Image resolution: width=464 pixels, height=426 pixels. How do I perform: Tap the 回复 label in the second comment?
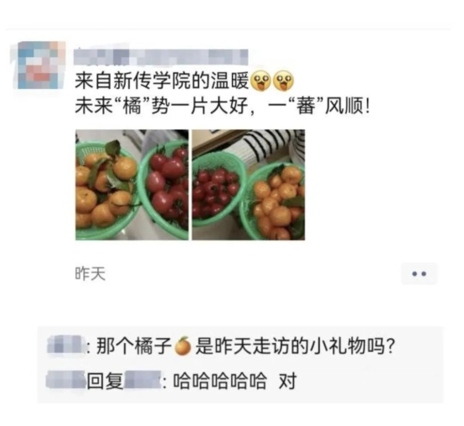[105, 382]
